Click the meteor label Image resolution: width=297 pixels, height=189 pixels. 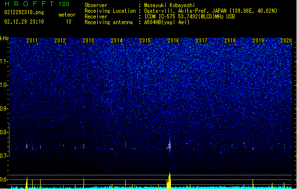tap(67, 15)
